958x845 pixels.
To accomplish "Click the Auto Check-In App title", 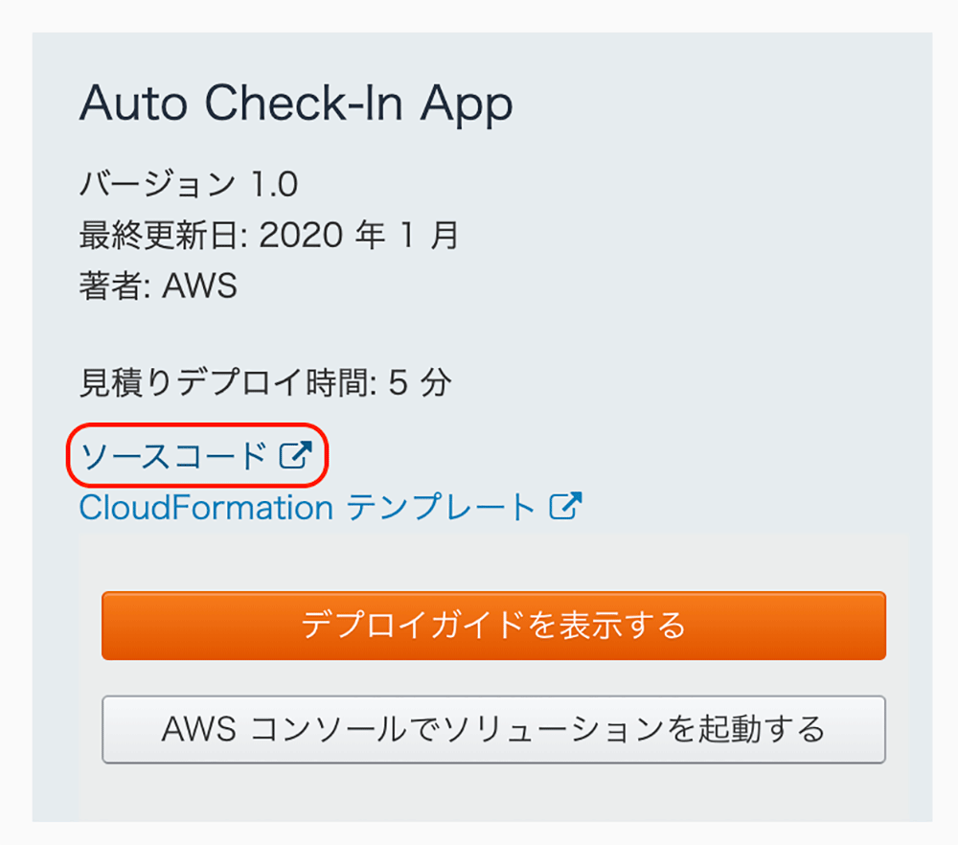I will pyautogui.click(x=296, y=103).
